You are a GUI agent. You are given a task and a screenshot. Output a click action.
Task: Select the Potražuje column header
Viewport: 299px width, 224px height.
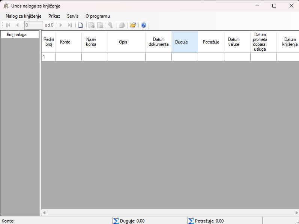[211, 42]
